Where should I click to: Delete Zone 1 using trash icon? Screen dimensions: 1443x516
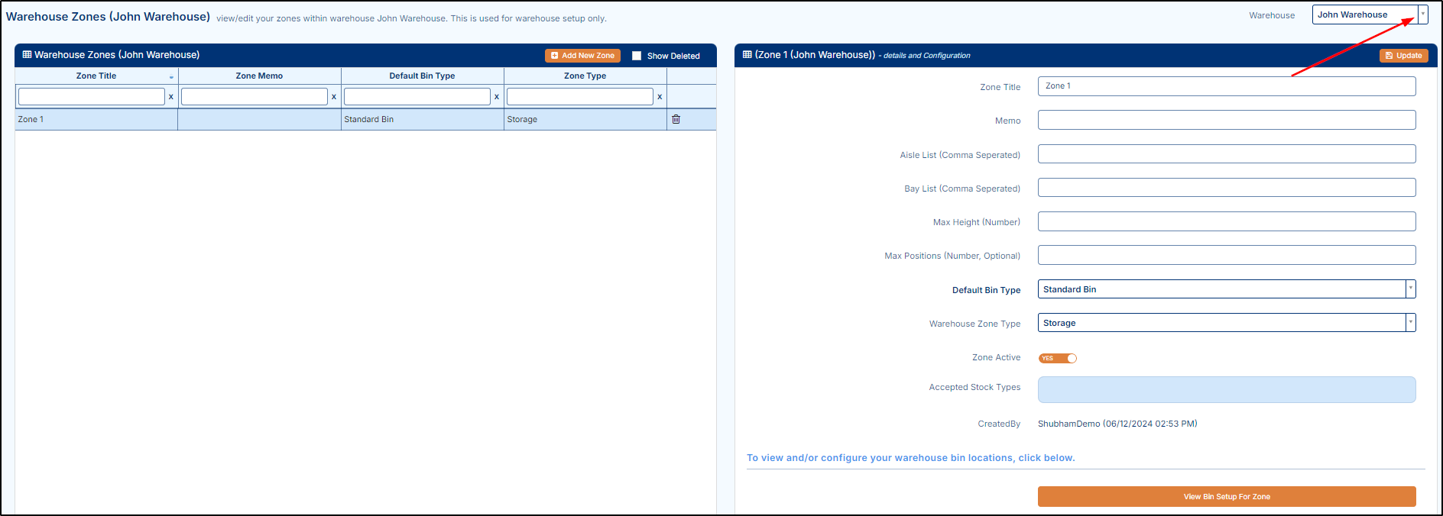676,119
